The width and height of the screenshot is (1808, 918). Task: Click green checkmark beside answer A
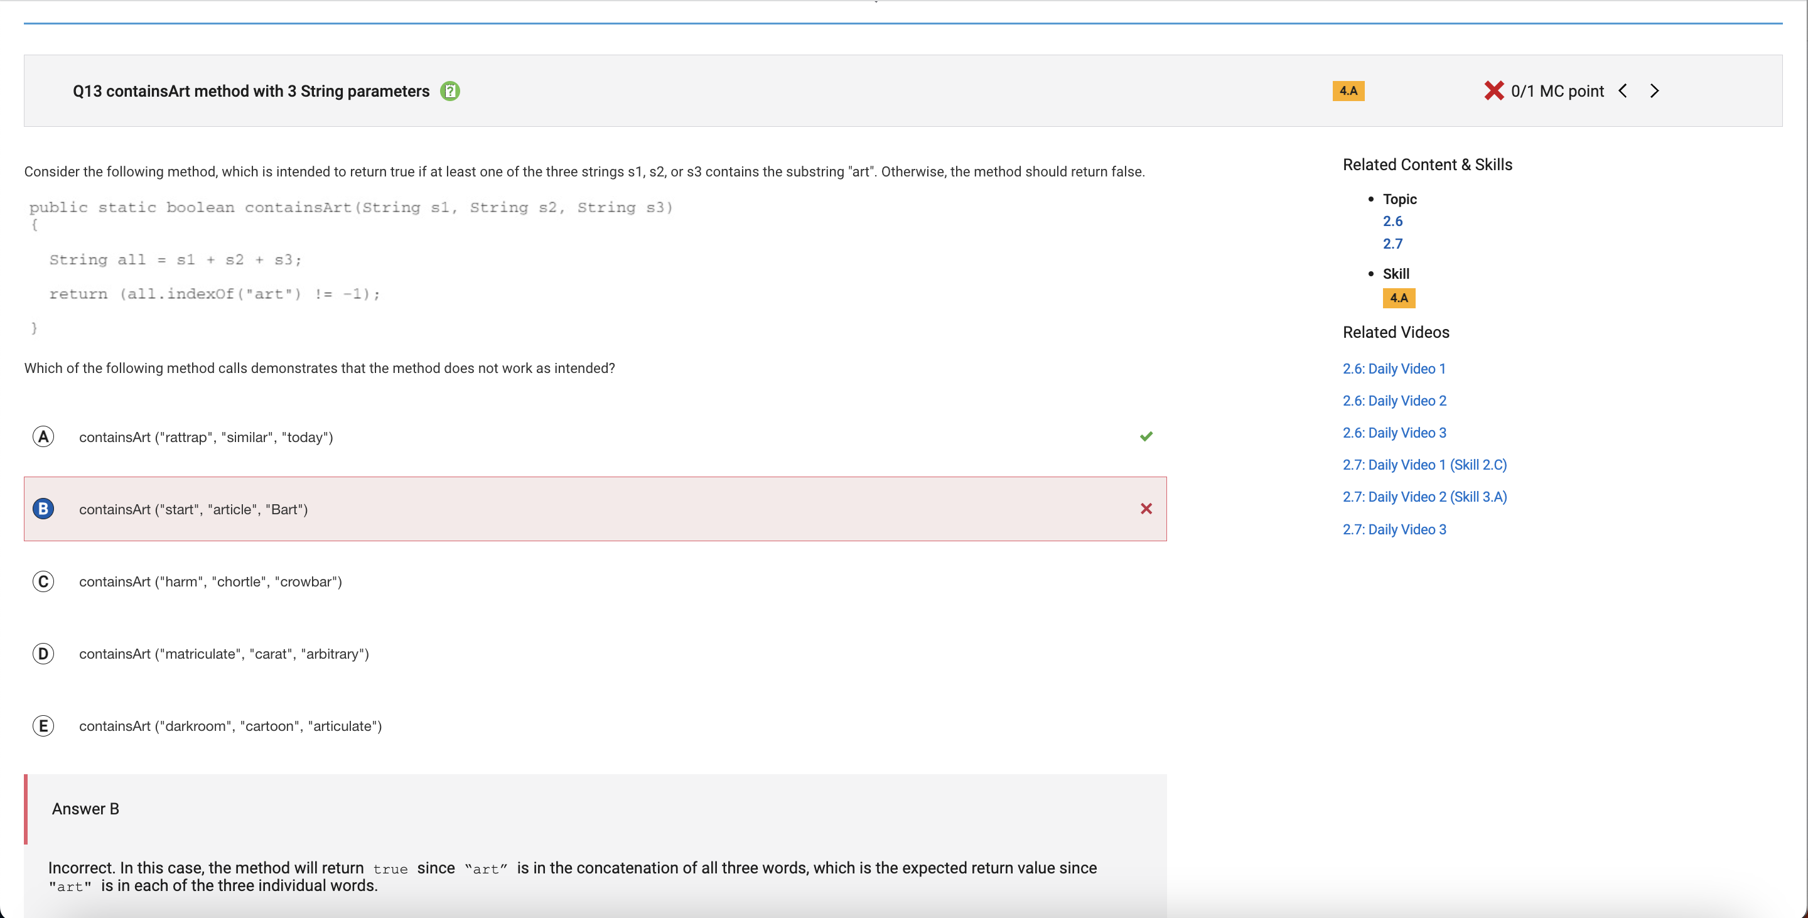1146,436
